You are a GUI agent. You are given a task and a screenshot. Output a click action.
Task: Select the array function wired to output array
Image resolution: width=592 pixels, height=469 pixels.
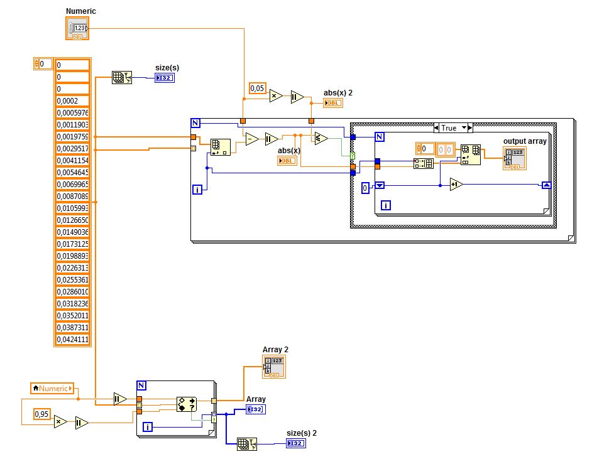[x=471, y=154]
